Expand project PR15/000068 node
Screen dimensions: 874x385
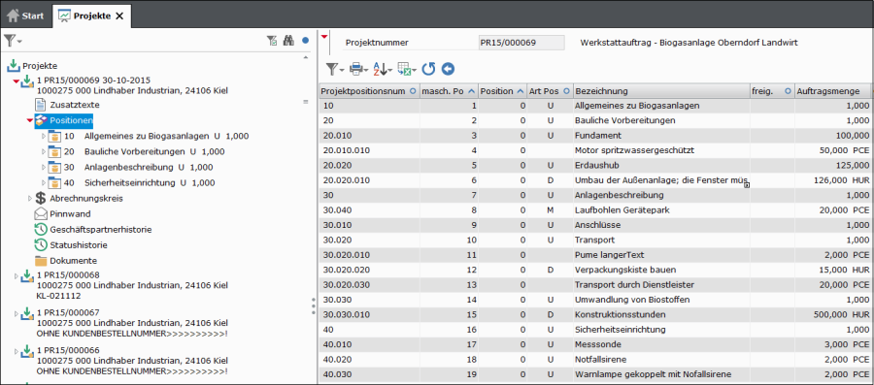17,276
